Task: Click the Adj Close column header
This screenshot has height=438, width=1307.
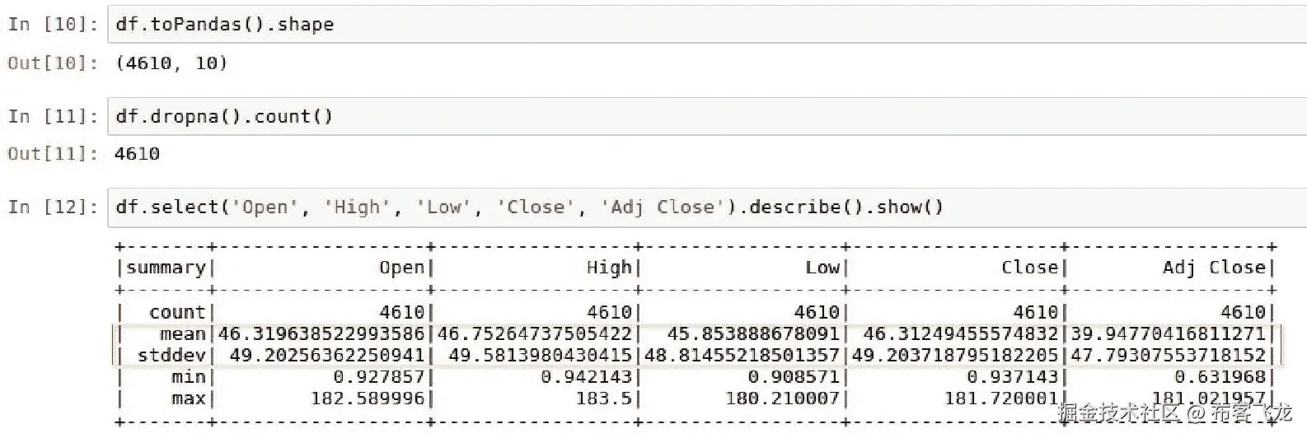Action: pos(1213,268)
